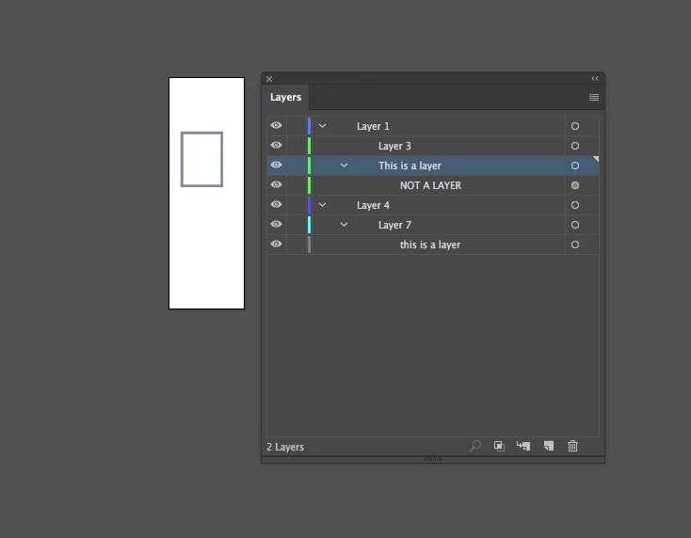Click target circle for Layer 4
Screen dimensions: 691x538
click(x=575, y=205)
